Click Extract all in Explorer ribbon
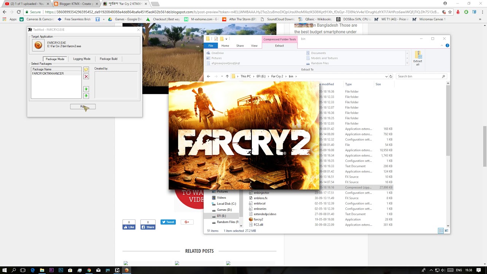Image resolution: width=487 pixels, height=274 pixels. [x=418, y=58]
